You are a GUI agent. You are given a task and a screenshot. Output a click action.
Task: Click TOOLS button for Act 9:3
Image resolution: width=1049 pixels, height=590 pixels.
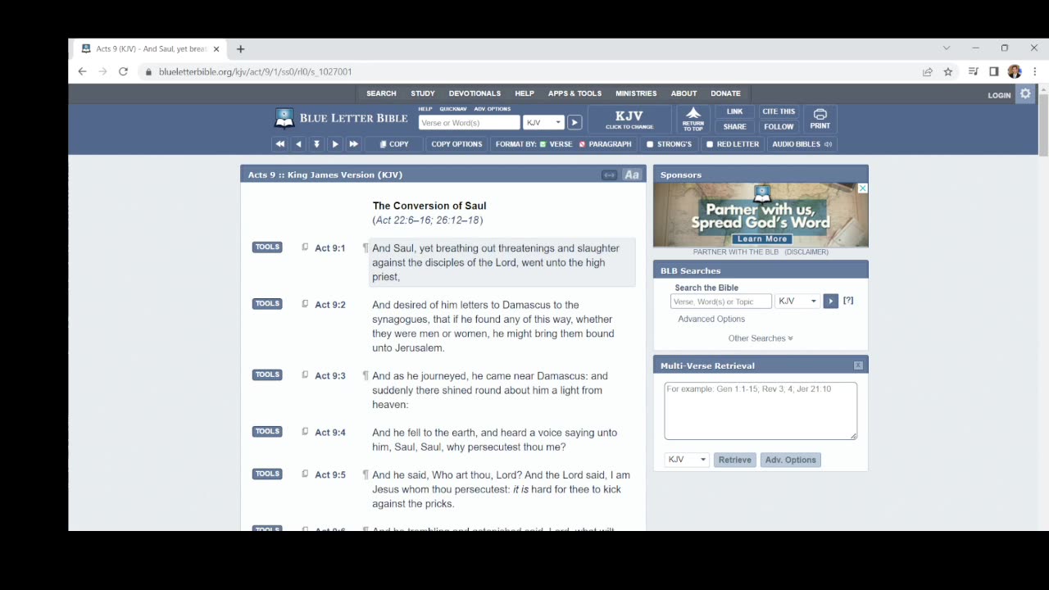[267, 374]
